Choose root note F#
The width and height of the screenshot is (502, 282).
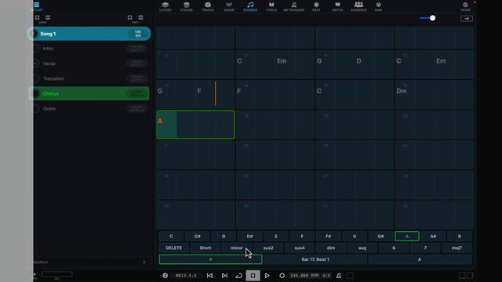point(328,237)
